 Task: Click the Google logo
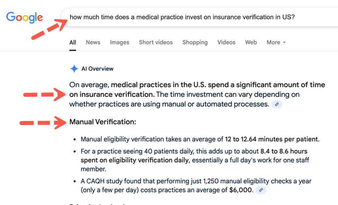click(x=24, y=17)
